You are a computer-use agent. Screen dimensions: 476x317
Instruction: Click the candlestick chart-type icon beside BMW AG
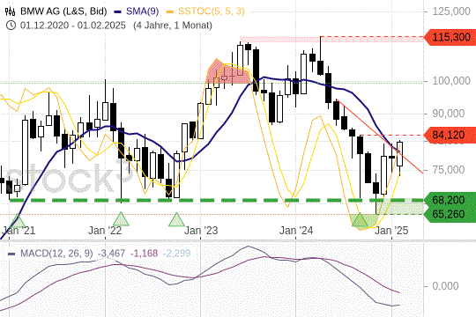(11, 11)
